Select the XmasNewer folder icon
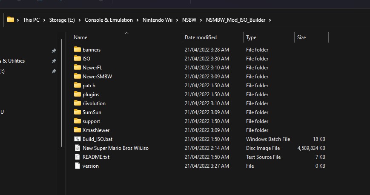 77,130
